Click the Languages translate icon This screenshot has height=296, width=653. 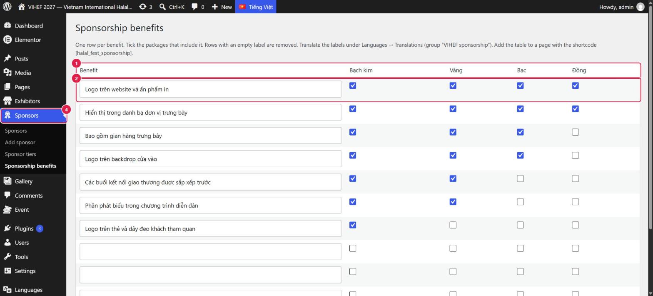click(7, 290)
